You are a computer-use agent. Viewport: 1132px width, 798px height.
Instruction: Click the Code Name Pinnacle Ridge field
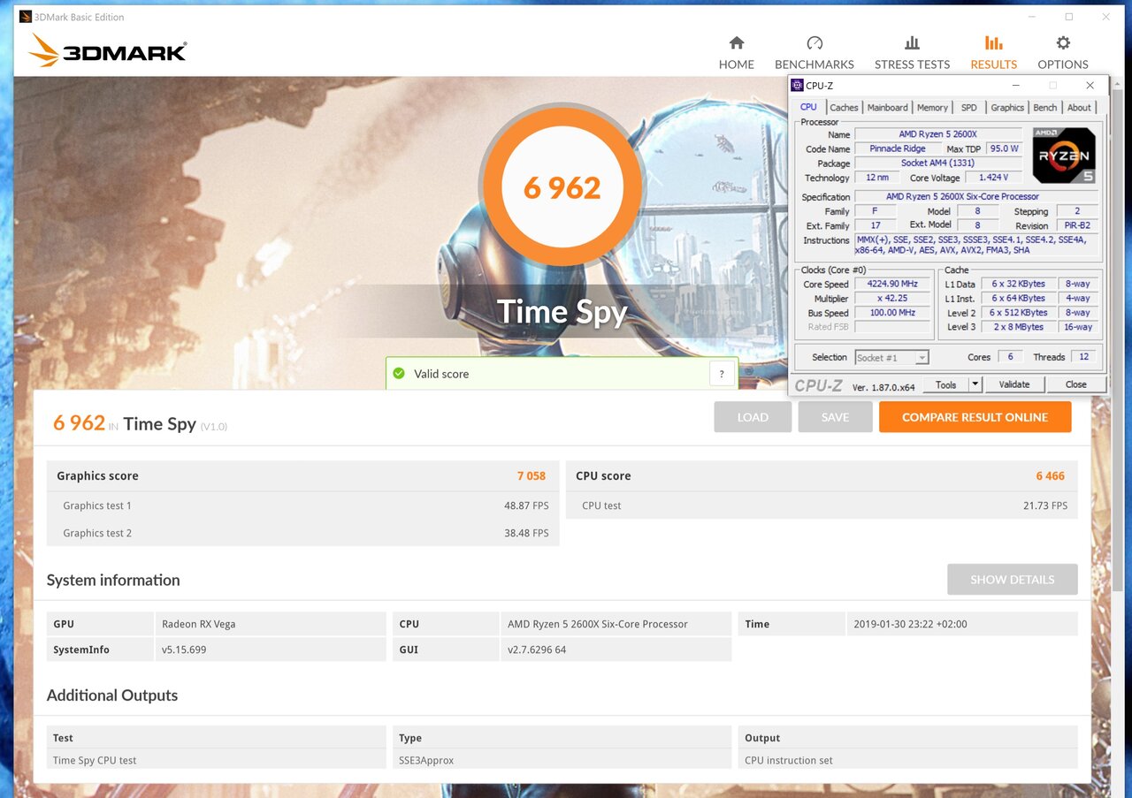[x=898, y=148]
